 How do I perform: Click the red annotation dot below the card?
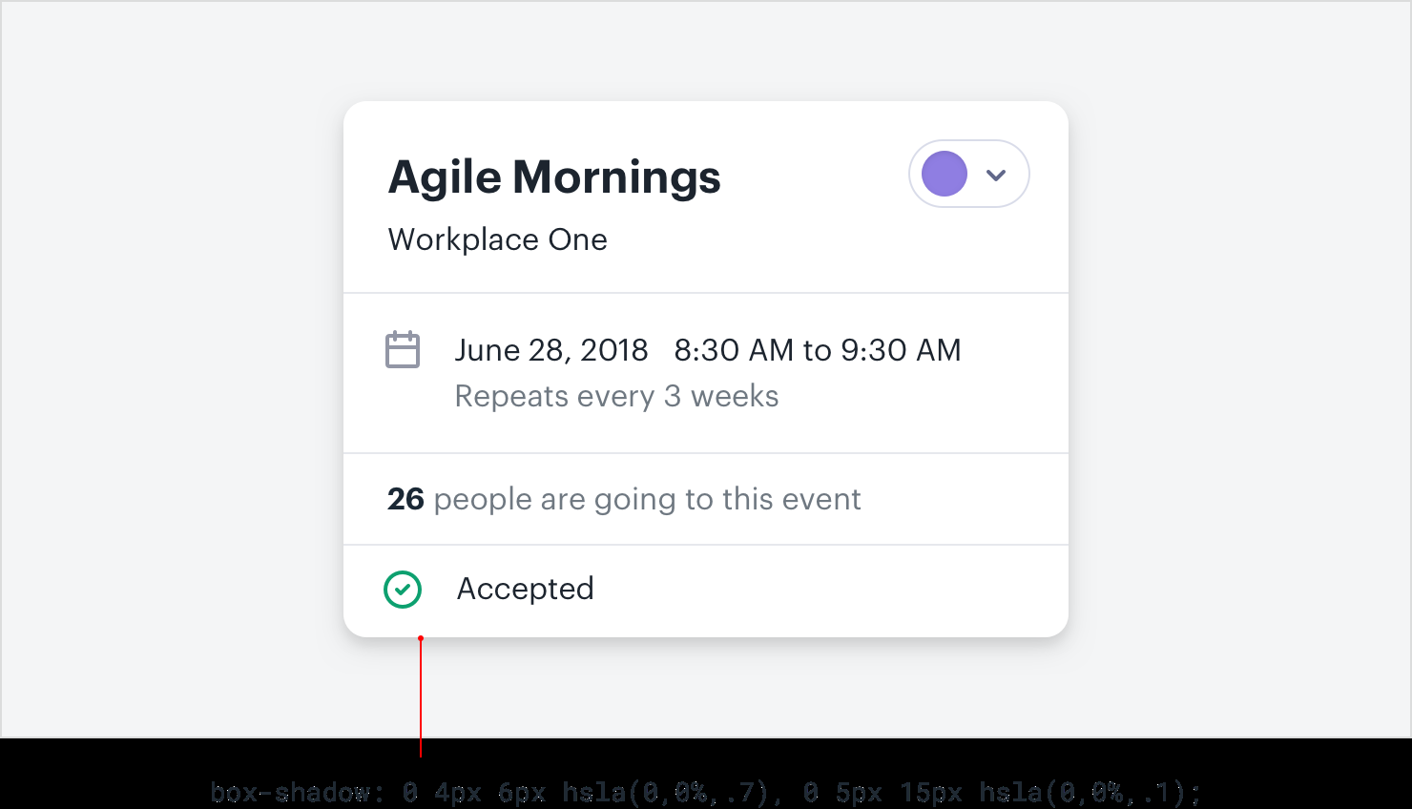[x=421, y=638]
